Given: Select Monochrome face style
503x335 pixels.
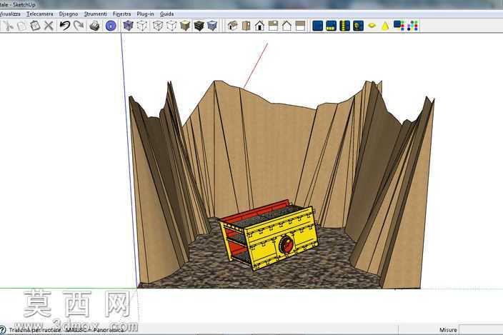Looking at the screenshot, I should (x=212, y=26).
